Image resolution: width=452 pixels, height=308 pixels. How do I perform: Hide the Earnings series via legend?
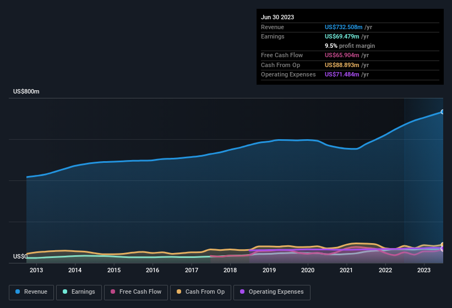(79, 292)
